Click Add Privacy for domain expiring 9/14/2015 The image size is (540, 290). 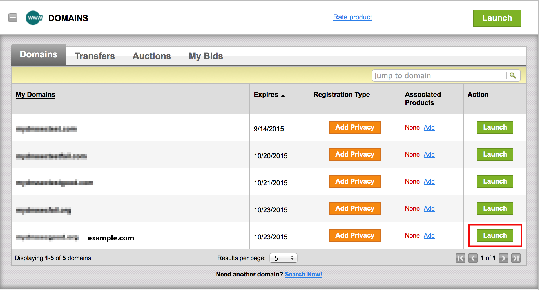355,128
